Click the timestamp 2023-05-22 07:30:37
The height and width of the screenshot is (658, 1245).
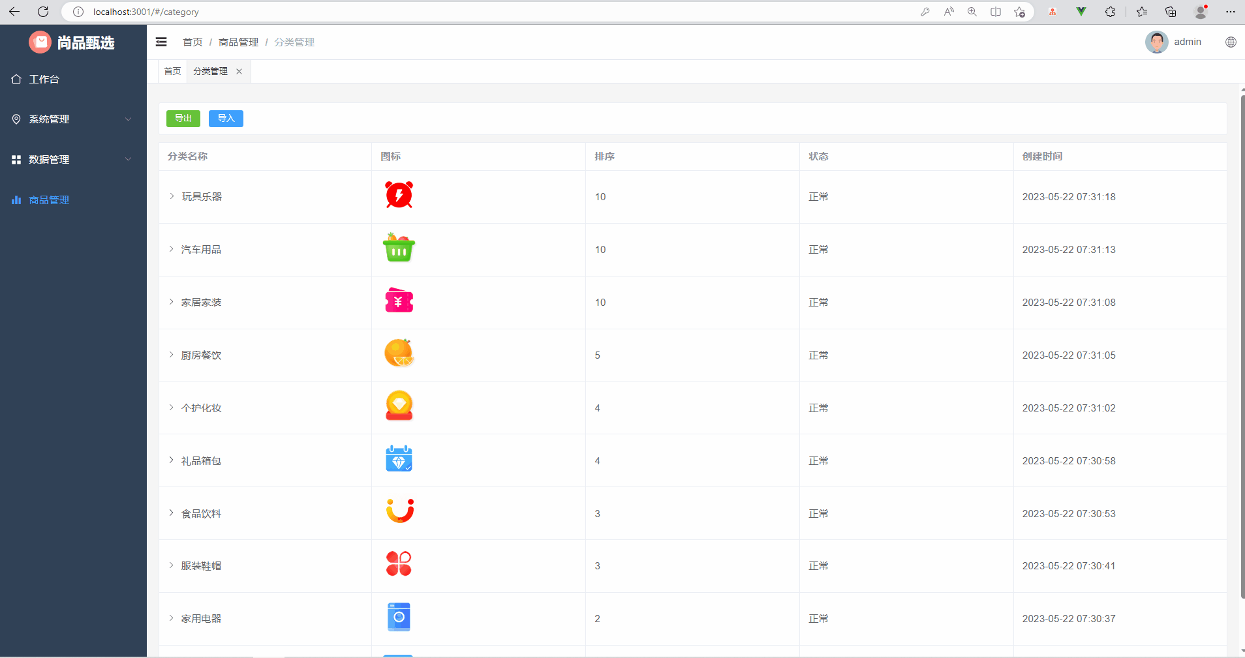[x=1069, y=619]
